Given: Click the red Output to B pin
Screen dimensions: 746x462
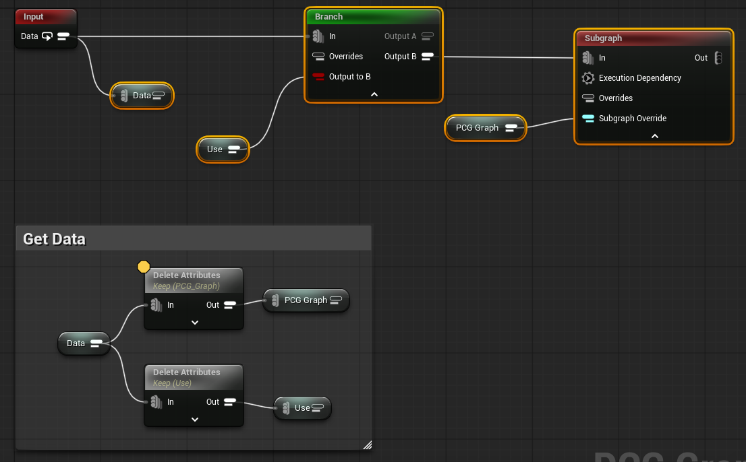Looking at the screenshot, I should tap(318, 77).
